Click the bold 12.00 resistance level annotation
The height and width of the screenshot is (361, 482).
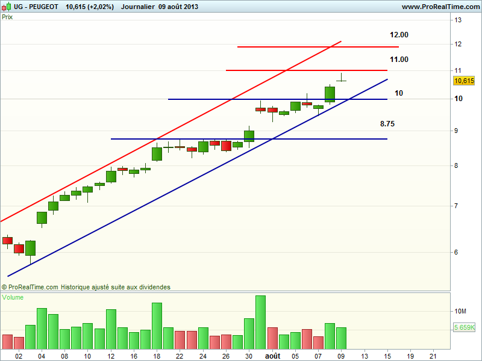click(399, 35)
